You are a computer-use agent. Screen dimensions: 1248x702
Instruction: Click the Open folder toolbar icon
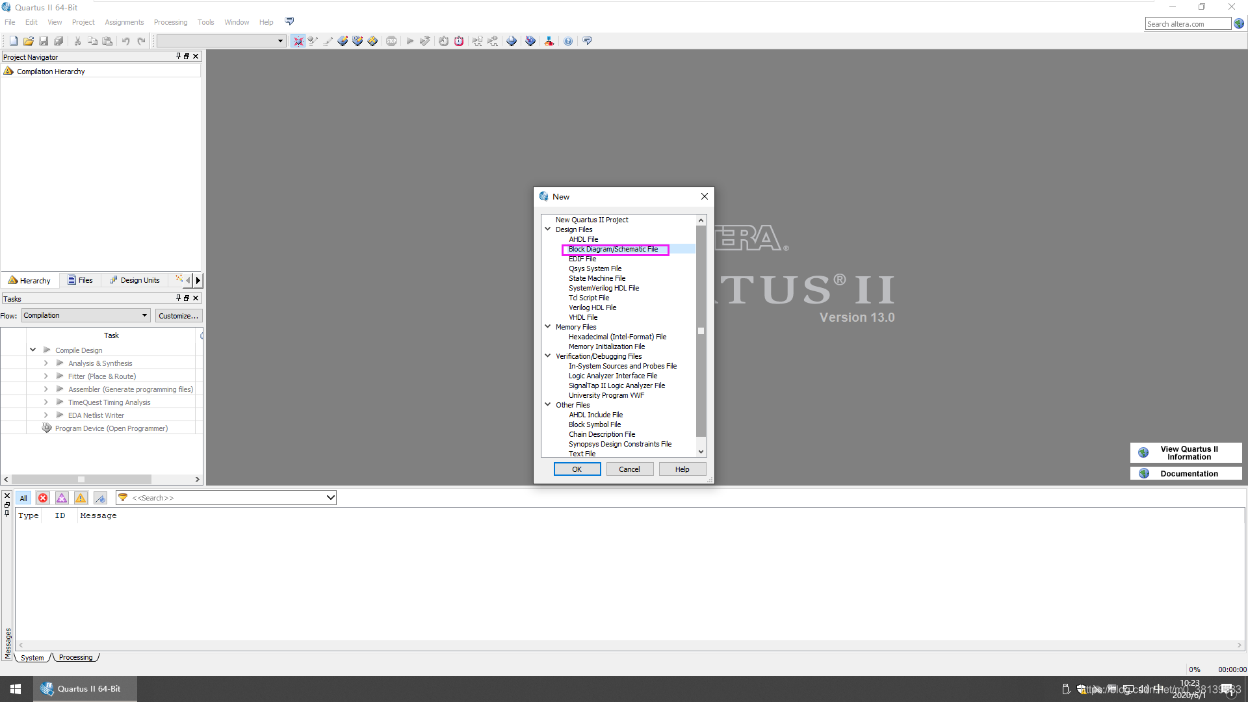coord(29,41)
